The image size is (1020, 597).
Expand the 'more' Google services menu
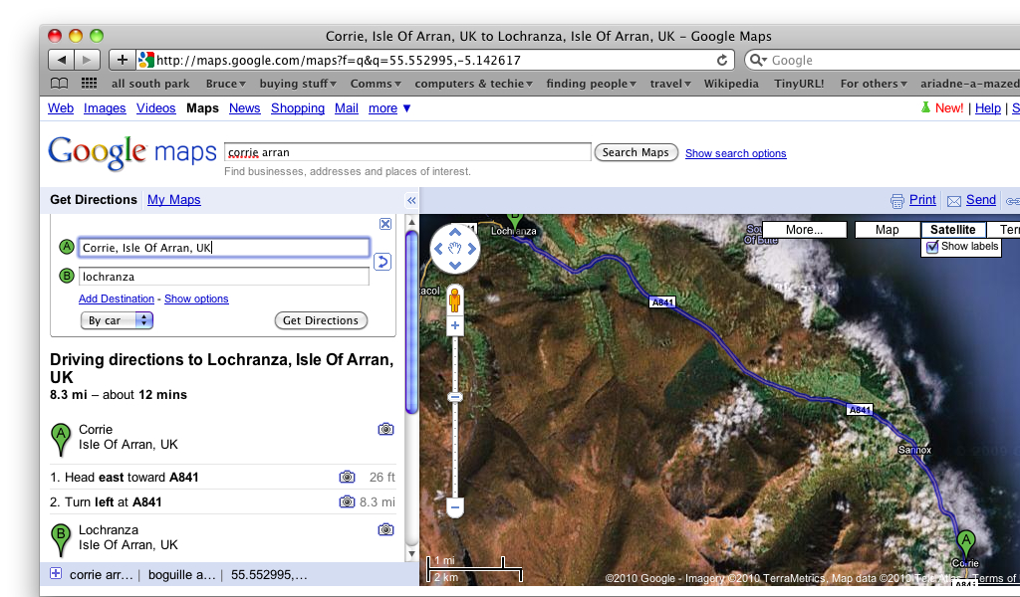coord(389,108)
